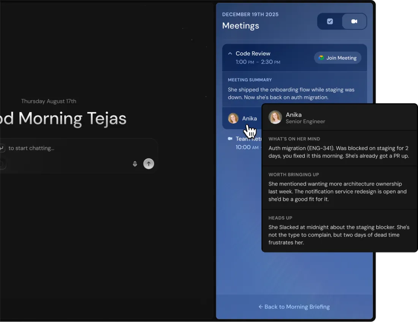
Task: Select Anika attendee in Code Review card
Action: 242,118
